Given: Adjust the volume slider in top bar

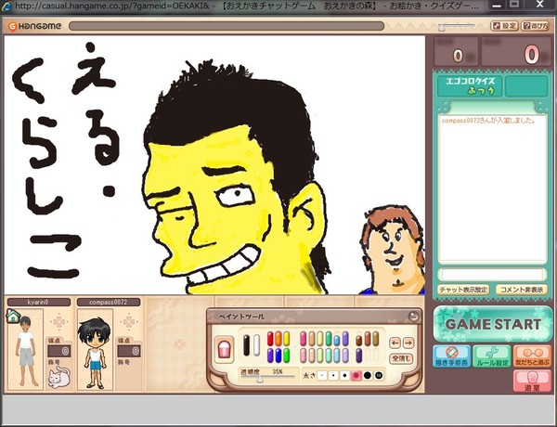Looking at the screenshot, I should click(x=442, y=27).
